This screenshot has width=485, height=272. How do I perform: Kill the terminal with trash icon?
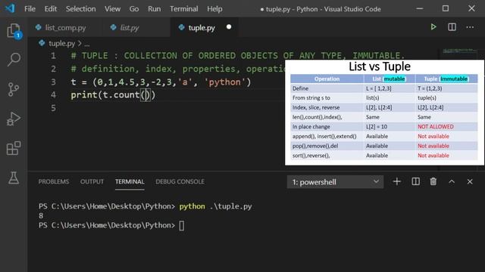(433, 181)
